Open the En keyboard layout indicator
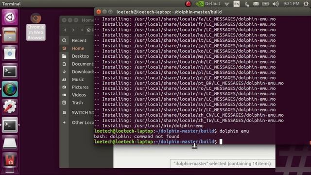Viewport: 311px width, 175px height. [x=237, y=4]
